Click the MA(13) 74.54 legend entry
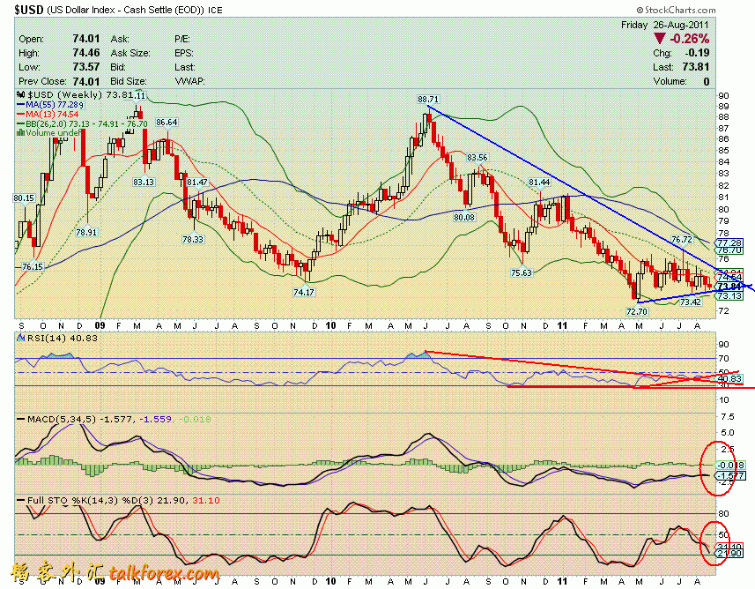The image size is (755, 589). pos(48,115)
